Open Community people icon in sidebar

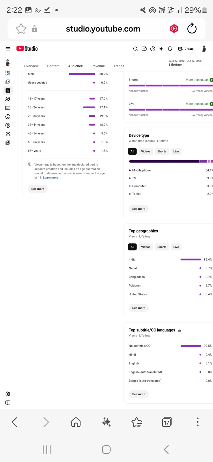[8, 99]
